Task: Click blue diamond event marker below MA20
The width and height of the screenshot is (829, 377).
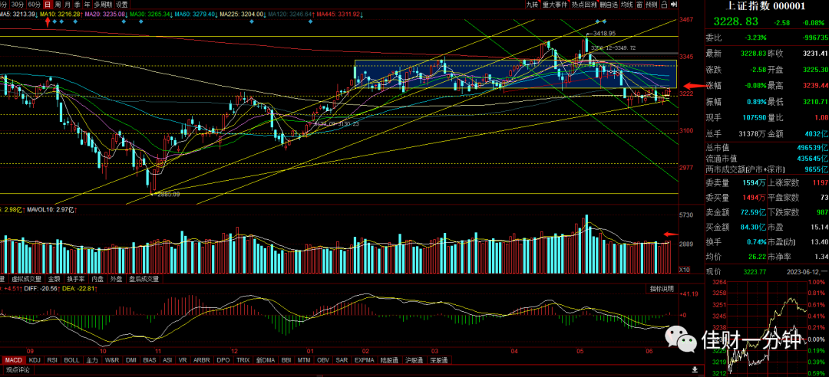Action: [x=124, y=21]
